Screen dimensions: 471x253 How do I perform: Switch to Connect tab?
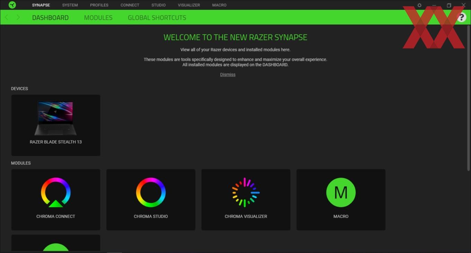tap(130, 5)
